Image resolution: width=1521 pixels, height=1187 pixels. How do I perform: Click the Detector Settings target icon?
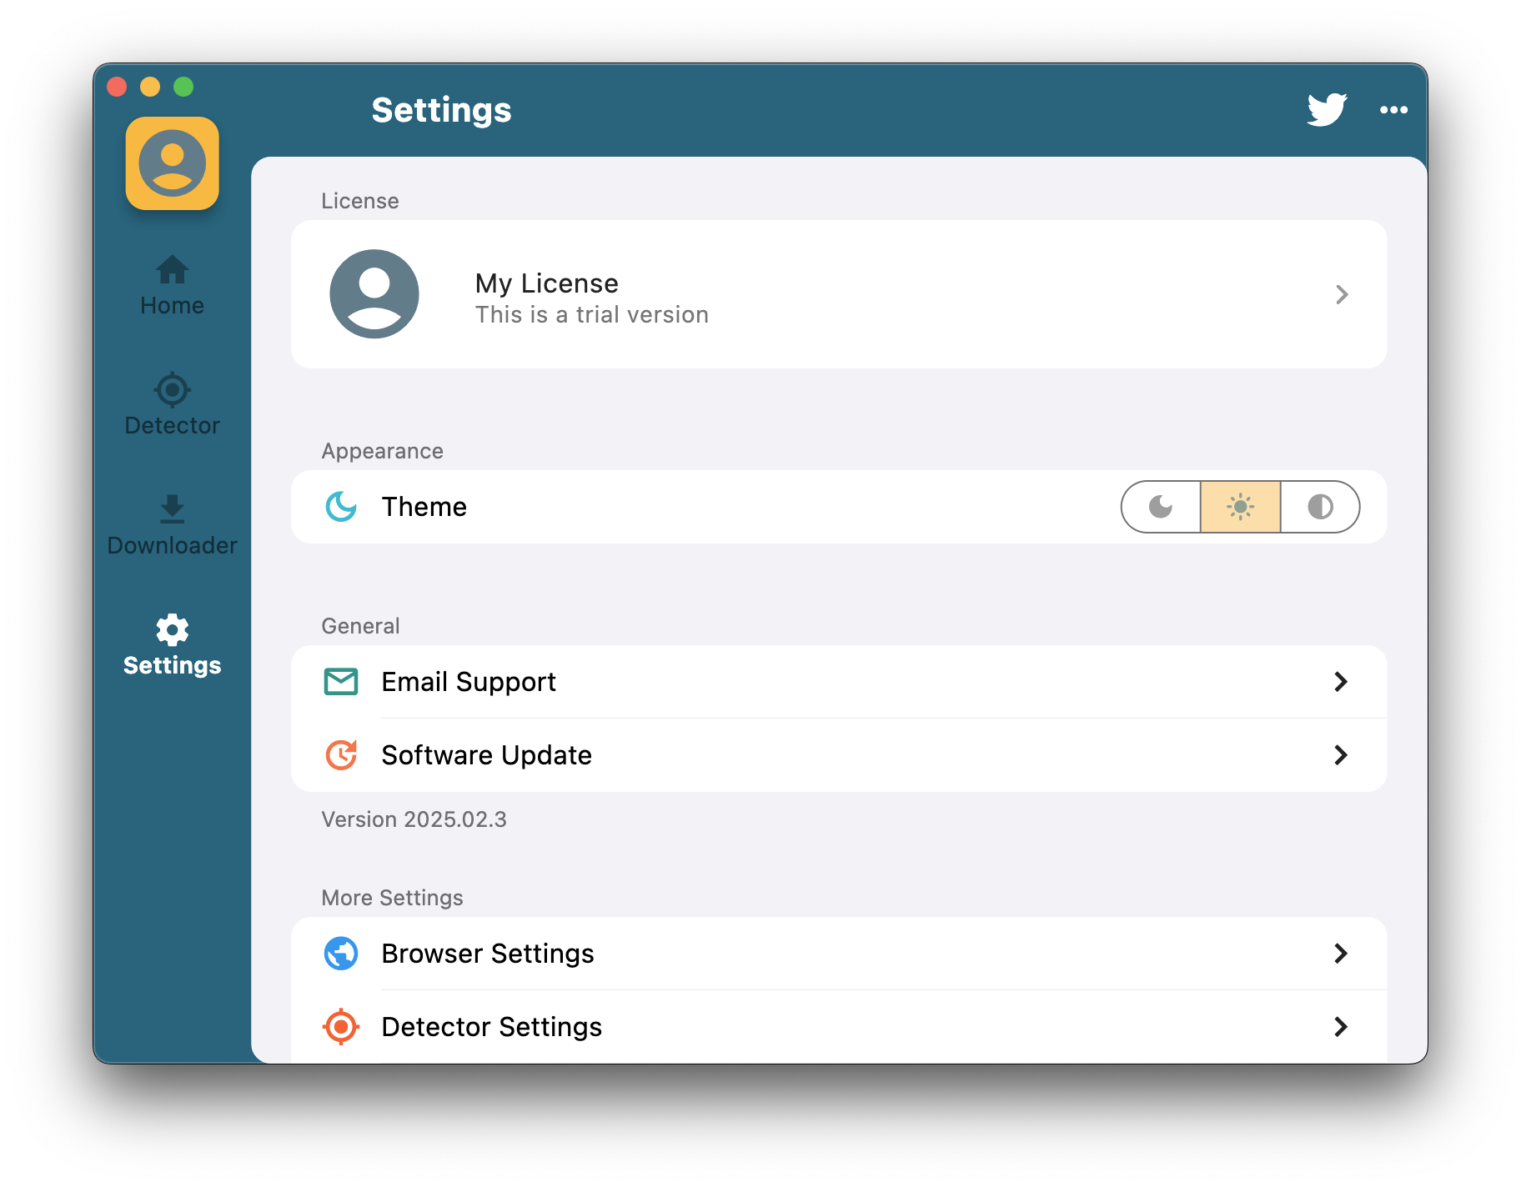click(340, 1026)
